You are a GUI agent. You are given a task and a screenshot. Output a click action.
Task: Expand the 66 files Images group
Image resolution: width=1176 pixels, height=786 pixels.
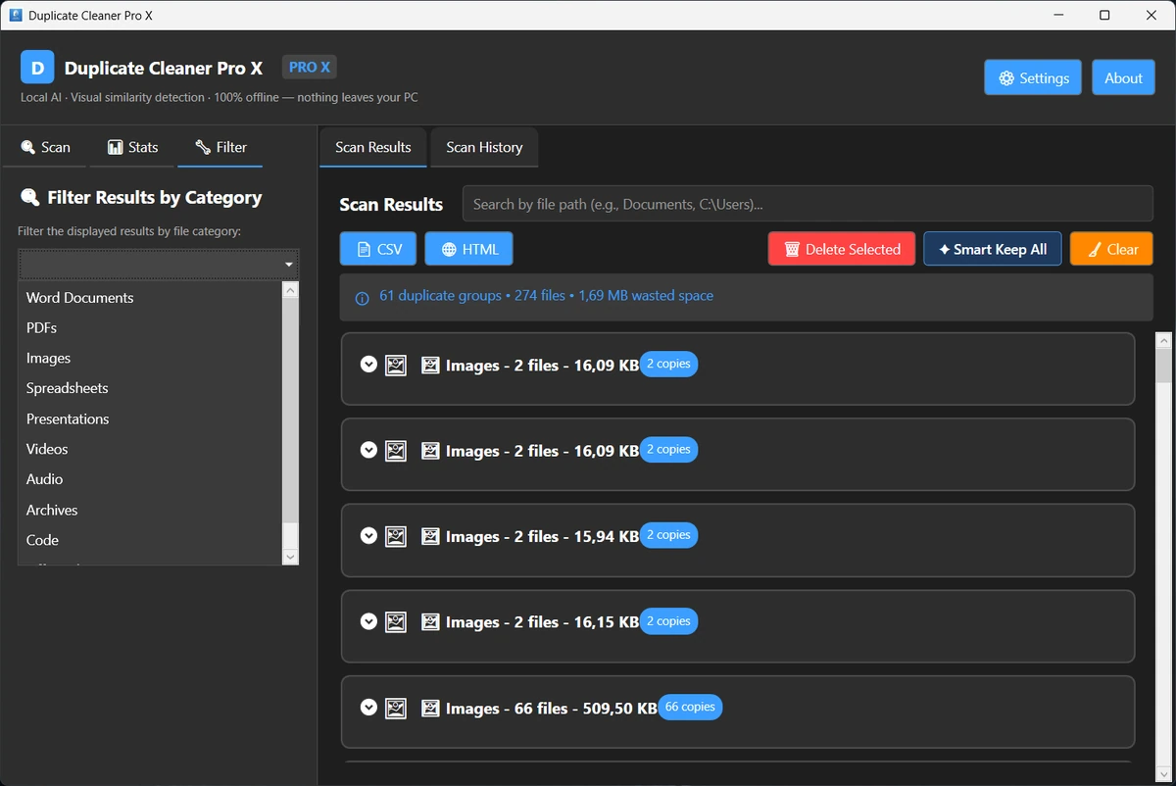pos(368,708)
